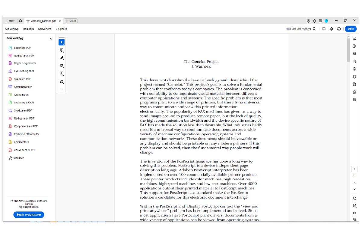Open the blue profile avatar
Viewport: 362px width, 239px height.
click(326, 21)
